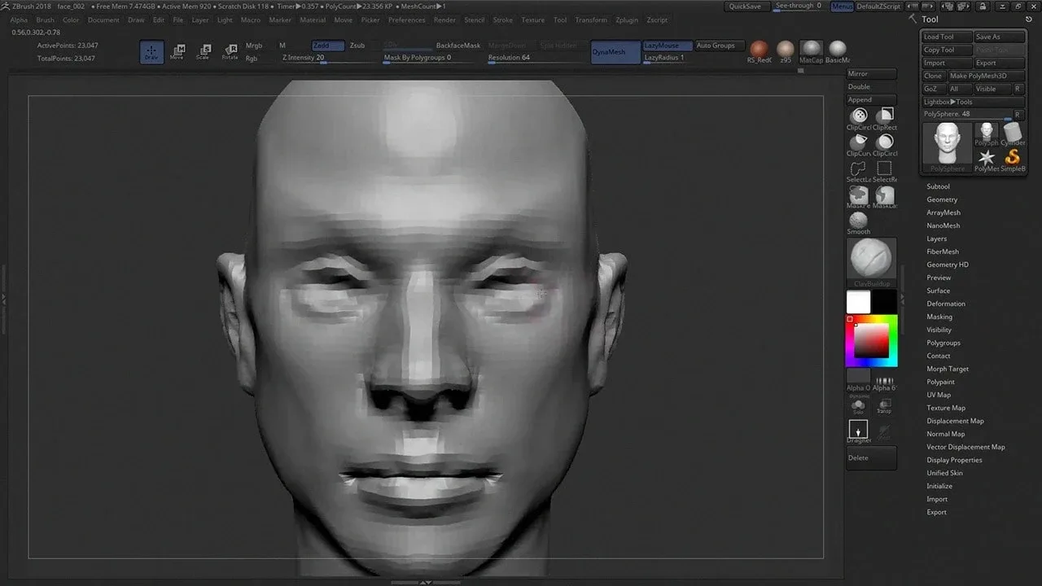The height and width of the screenshot is (586, 1042).
Task: Activate the Draw mode button
Action: click(151, 52)
